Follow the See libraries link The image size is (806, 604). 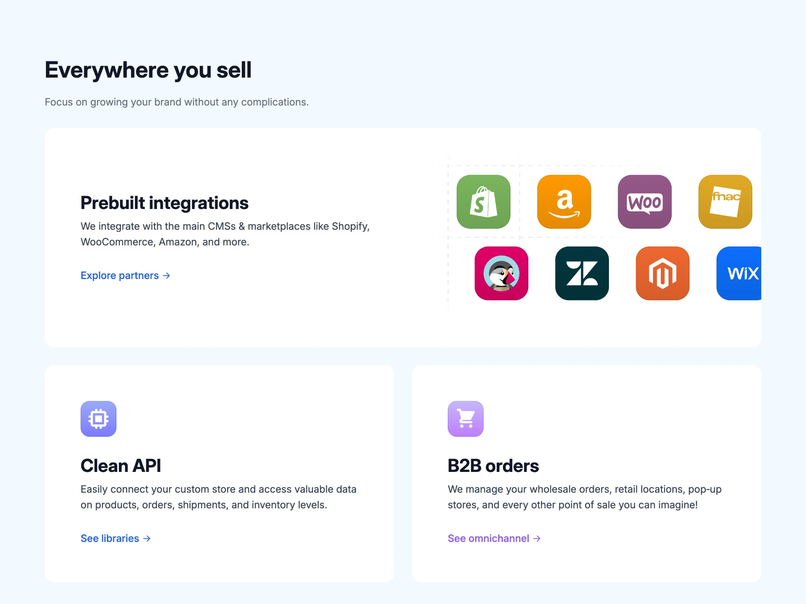coord(116,538)
